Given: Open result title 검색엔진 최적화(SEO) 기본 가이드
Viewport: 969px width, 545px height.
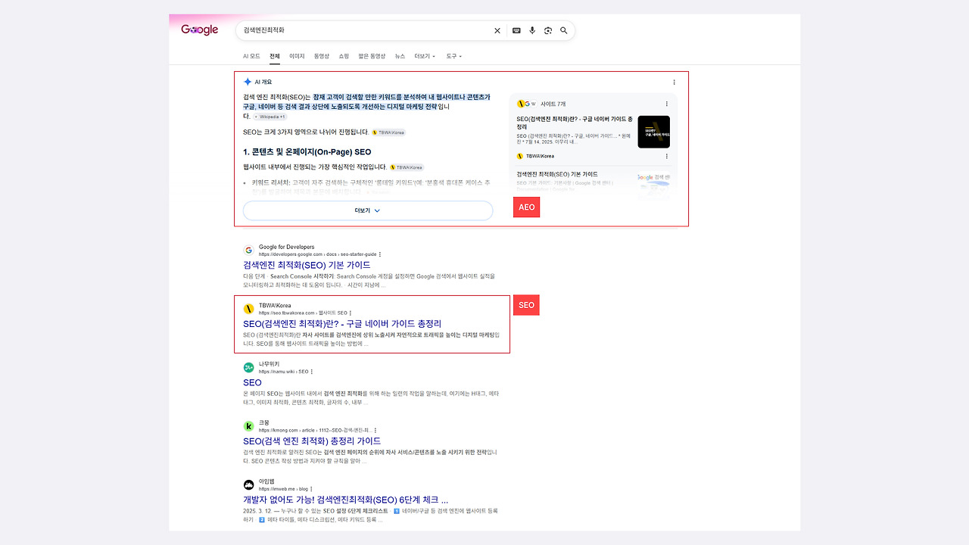Looking at the screenshot, I should point(307,265).
